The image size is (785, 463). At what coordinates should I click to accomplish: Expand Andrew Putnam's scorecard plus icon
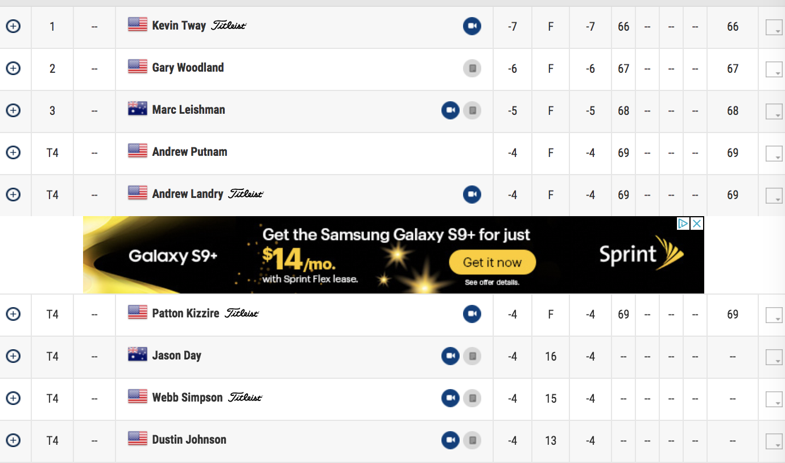click(x=13, y=152)
